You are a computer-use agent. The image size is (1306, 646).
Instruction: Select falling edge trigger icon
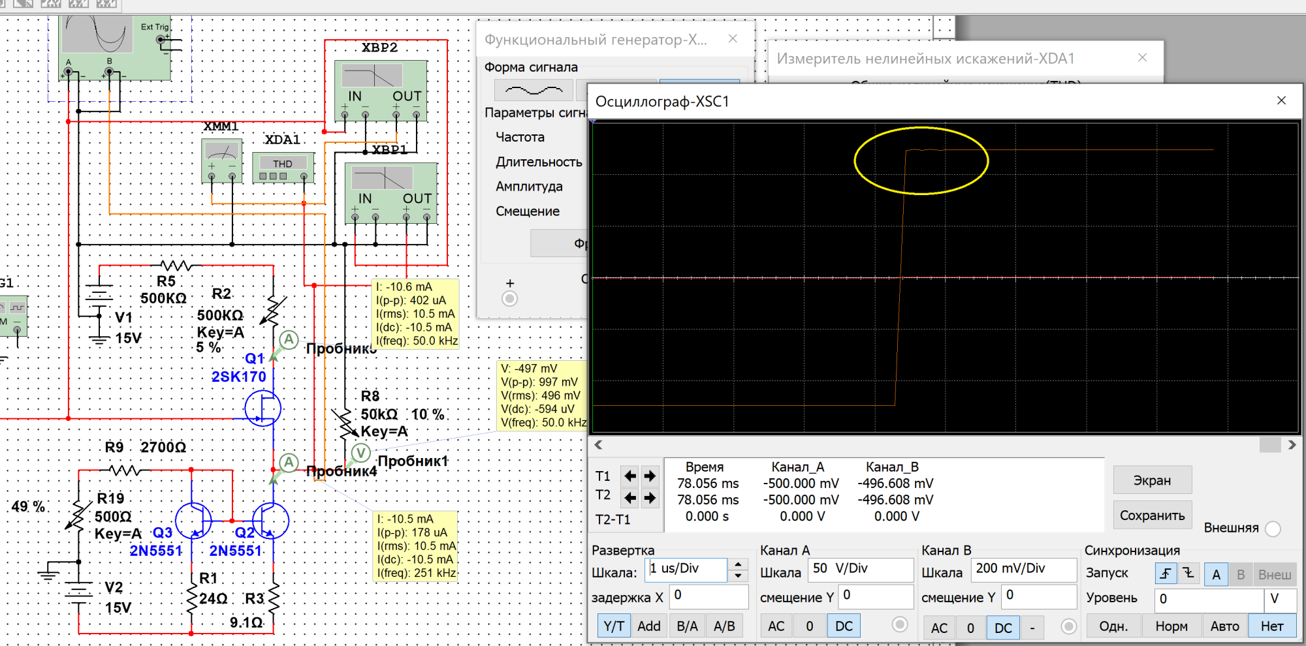[1188, 574]
